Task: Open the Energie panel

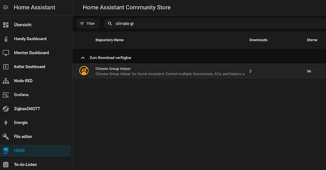Action: pyautogui.click(x=36, y=123)
